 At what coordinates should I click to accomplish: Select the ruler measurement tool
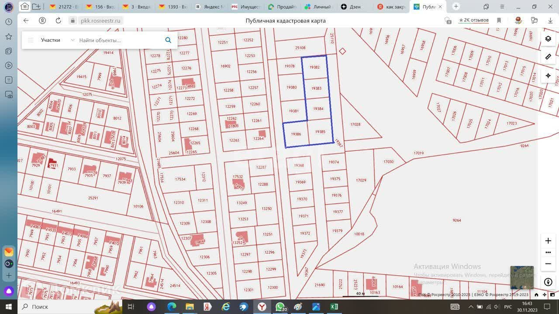point(548,57)
